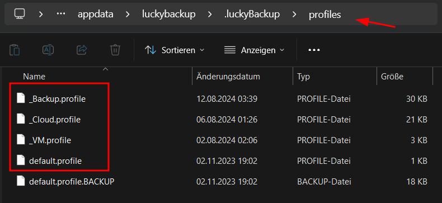The image size is (442, 203).
Task: Expand the breadcrumb ellipsis for hidden folders
Action: (x=61, y=14)
